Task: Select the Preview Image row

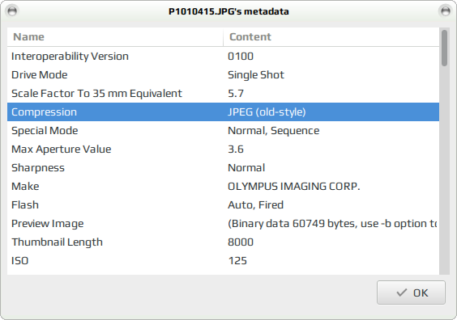Action: 224,224
